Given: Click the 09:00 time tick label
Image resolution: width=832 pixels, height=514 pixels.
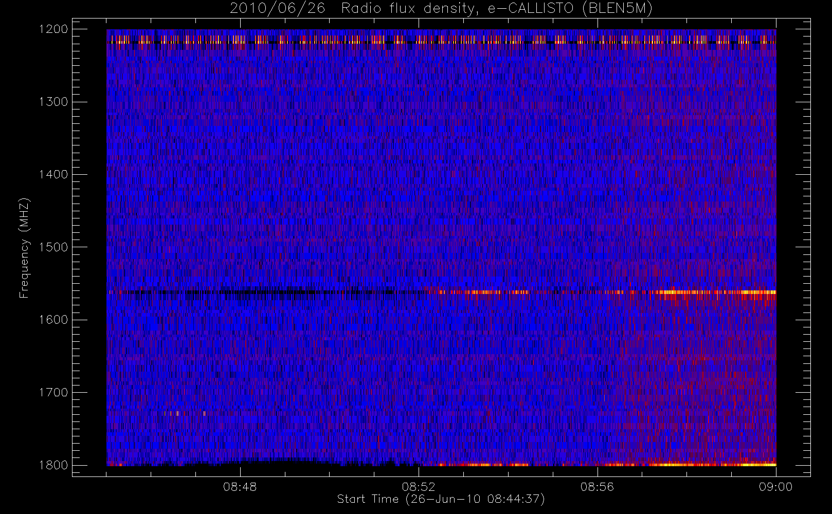Looking at the screenshot, I should [x=776, y=487].
